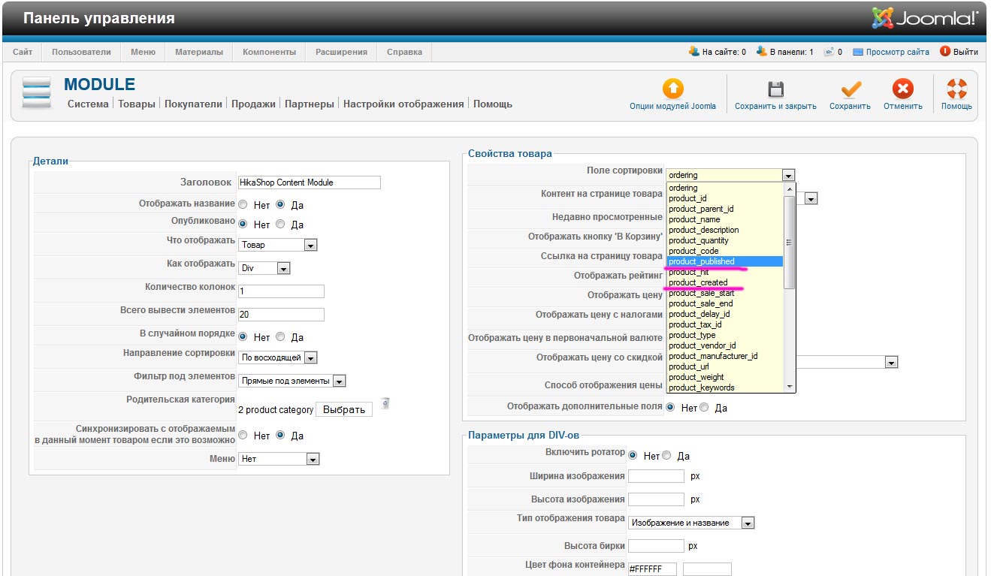The image size is (991, 576).
Task: Click the Save and Close floppy icon
Action: 775,89
